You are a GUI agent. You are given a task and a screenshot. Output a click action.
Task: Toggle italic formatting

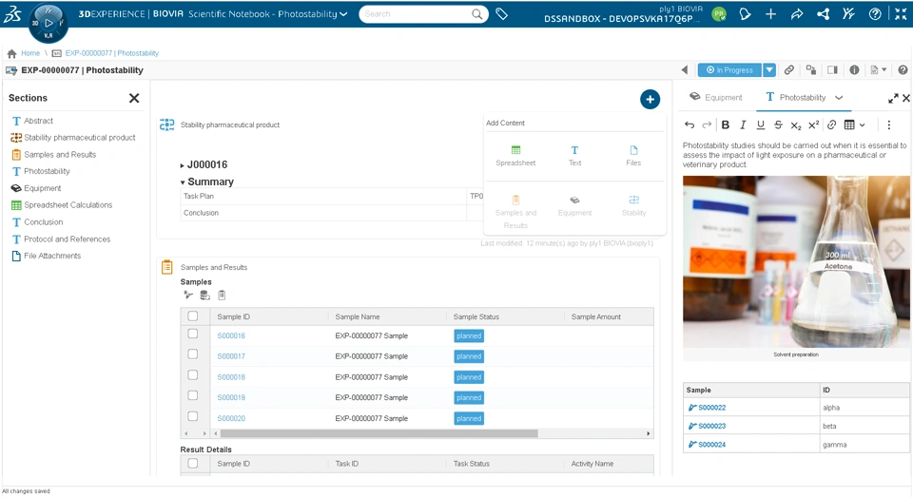[743, 124]
